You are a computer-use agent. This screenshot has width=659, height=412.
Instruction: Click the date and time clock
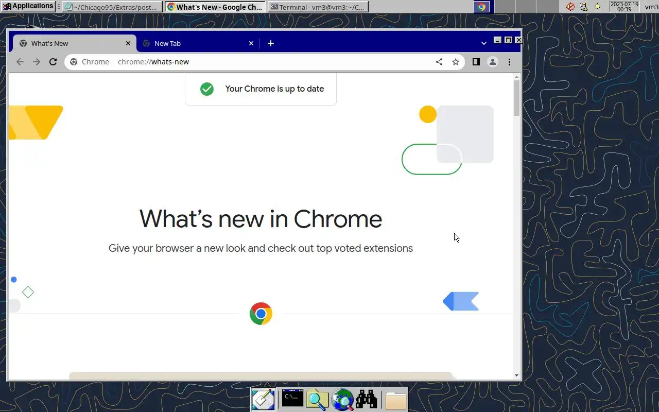[x=624, y=7]
